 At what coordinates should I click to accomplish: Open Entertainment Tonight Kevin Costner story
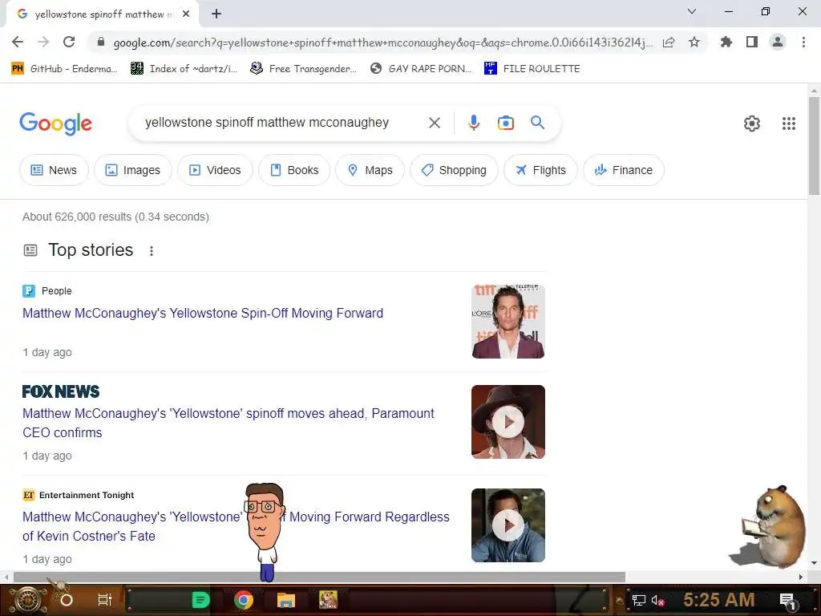click(236, 526)
